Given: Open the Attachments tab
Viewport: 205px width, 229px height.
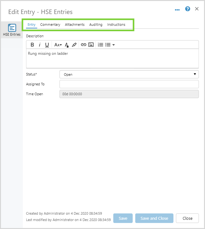Looking at the screenshot, I should click(74, 25).
